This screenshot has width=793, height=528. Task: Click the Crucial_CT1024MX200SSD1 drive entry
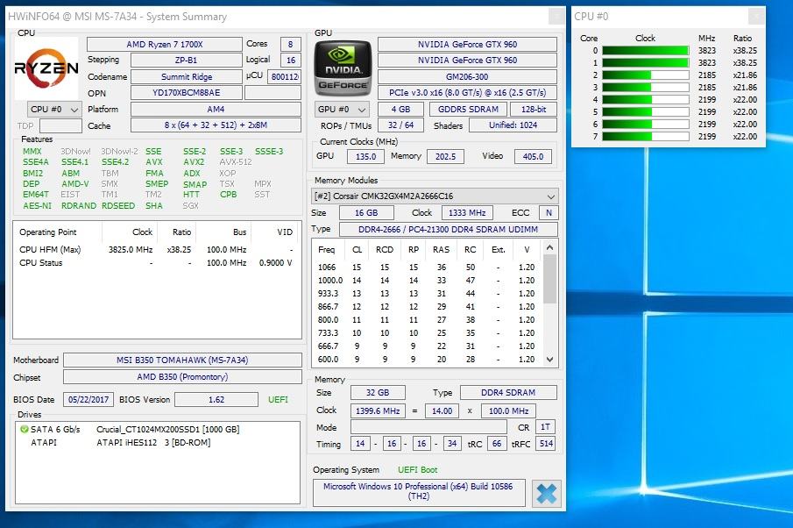(168, 429)
